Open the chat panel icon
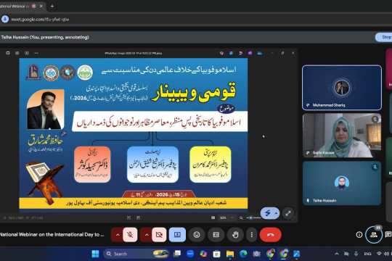392x261 pixels. (388, 234)
